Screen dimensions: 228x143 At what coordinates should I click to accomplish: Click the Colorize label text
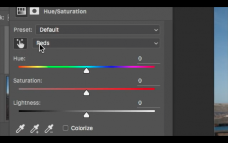[x=82, y=128]
